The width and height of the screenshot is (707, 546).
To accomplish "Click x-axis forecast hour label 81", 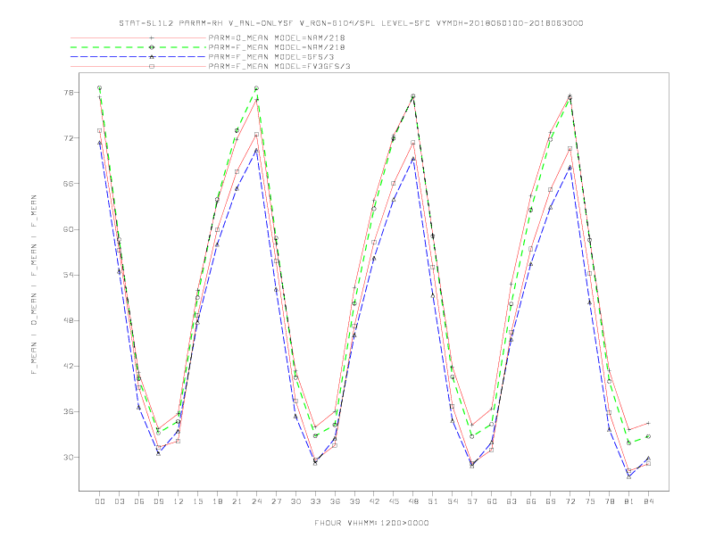I will click(629, 501).
